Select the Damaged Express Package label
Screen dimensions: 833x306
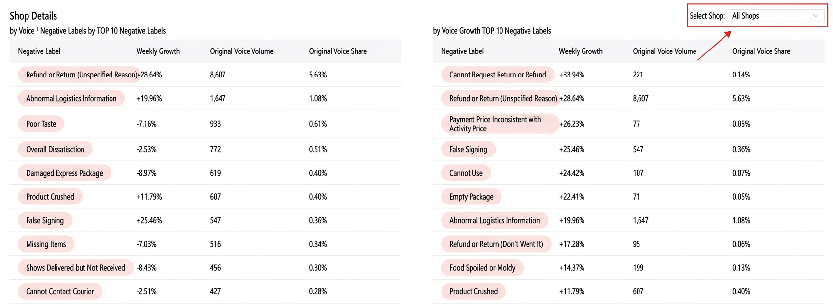click(x=64, y=173)
